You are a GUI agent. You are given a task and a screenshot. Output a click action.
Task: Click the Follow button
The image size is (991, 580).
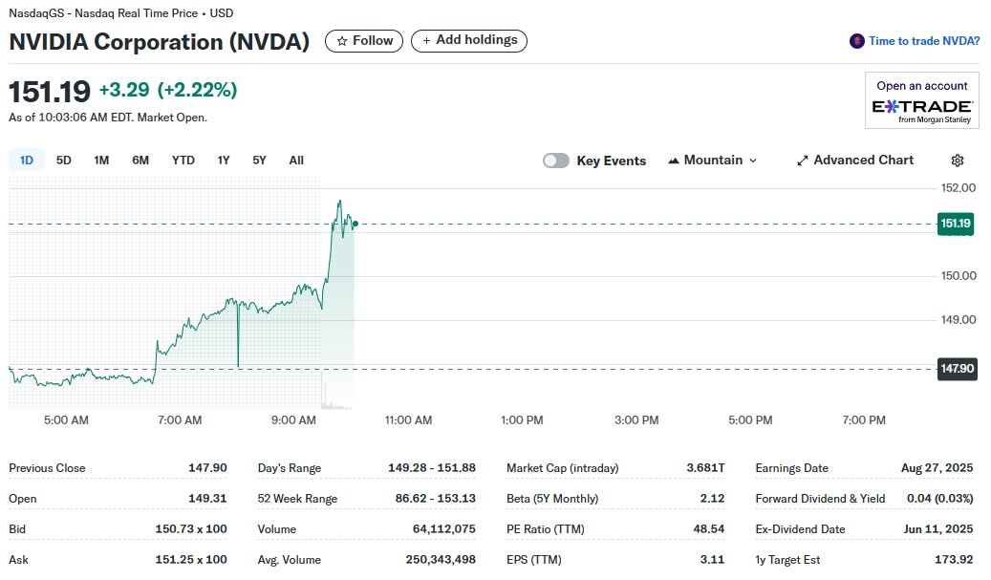click(363, 41)
